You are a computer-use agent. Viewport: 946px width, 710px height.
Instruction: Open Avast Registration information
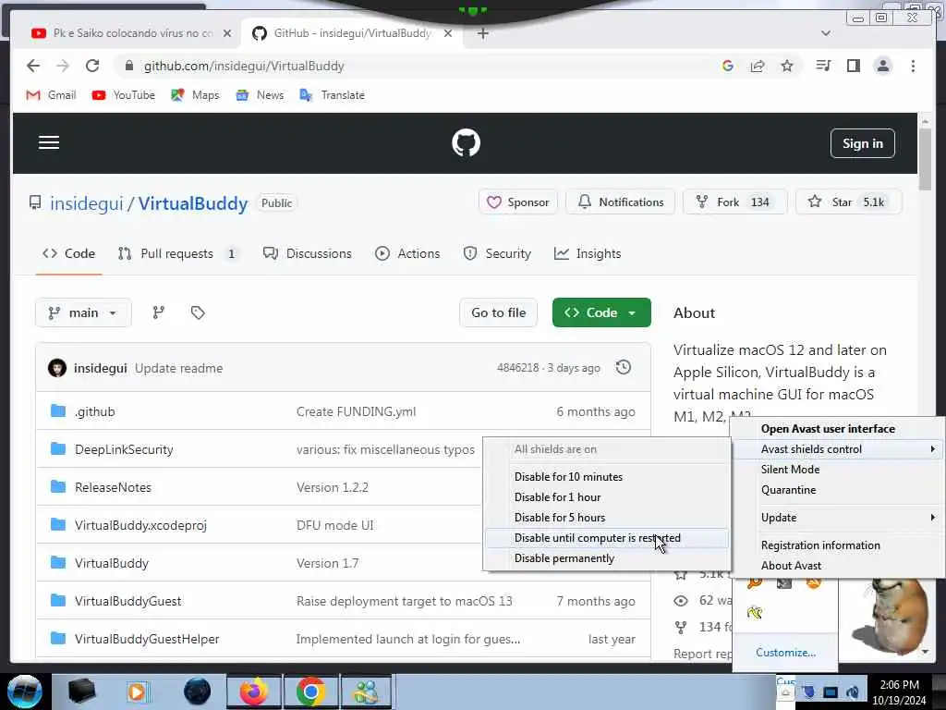837,545
